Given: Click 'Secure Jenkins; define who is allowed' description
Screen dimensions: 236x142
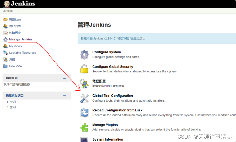Looking at the screenshot, I should pyautogui.click(x=135, y=71).
